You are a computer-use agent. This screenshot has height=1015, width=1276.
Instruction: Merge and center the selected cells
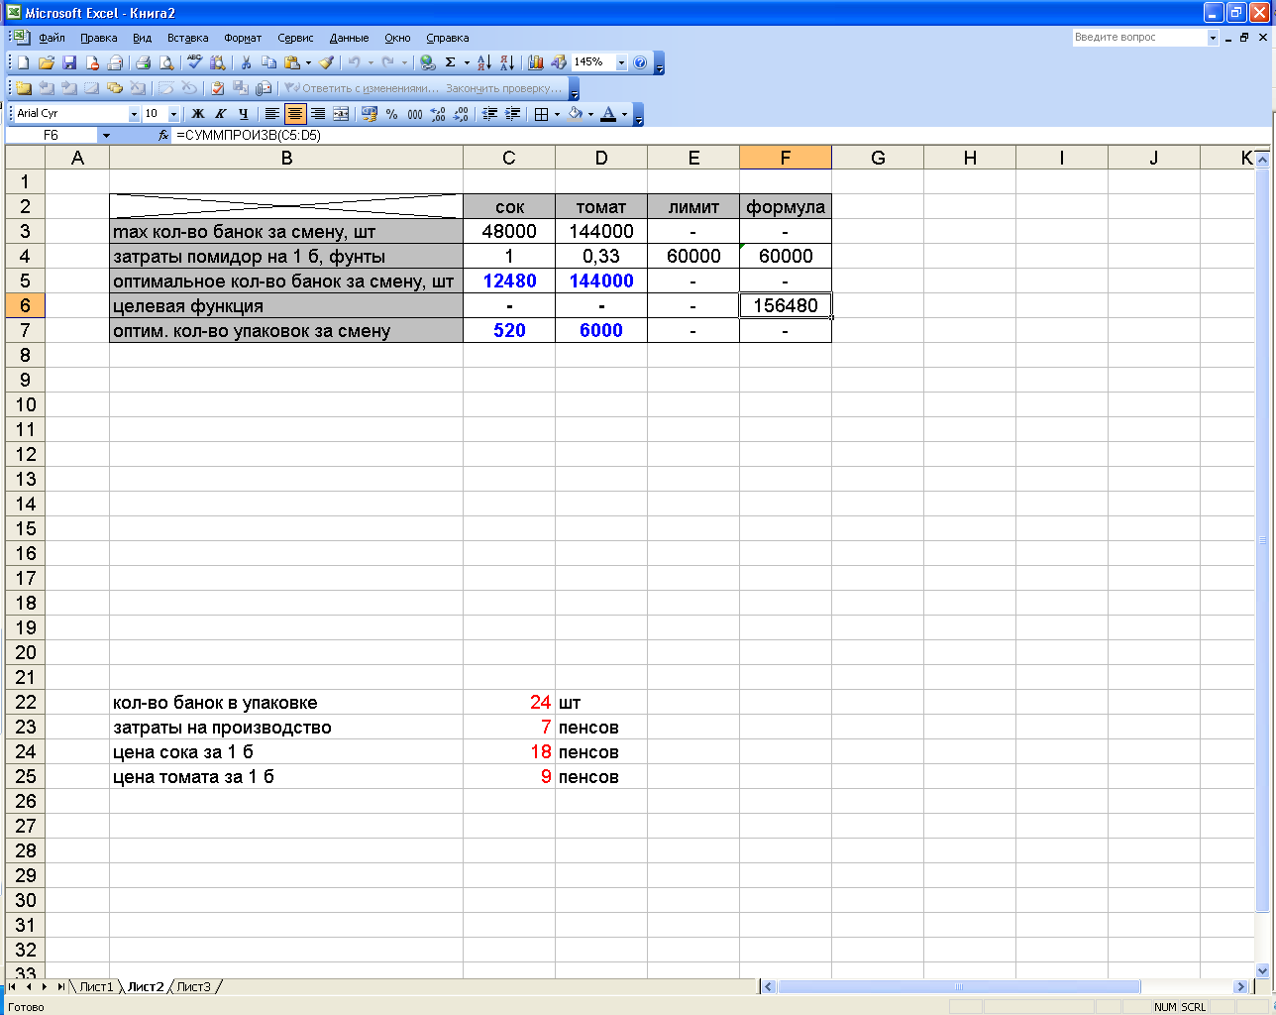pos(341,114)
